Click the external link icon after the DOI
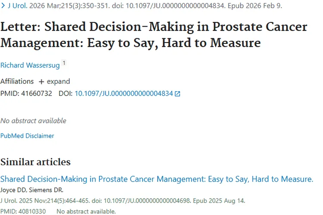The height and width of the screenshot is (215, 323). click(177, 94)
